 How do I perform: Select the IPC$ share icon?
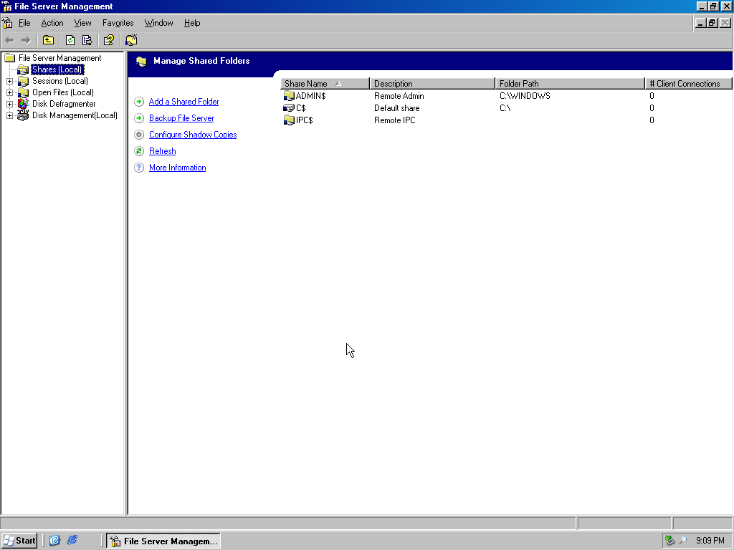pos(290,120)
